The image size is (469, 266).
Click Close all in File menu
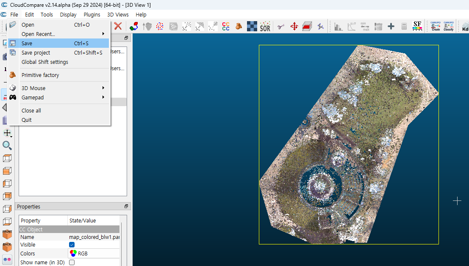point(31,111)
